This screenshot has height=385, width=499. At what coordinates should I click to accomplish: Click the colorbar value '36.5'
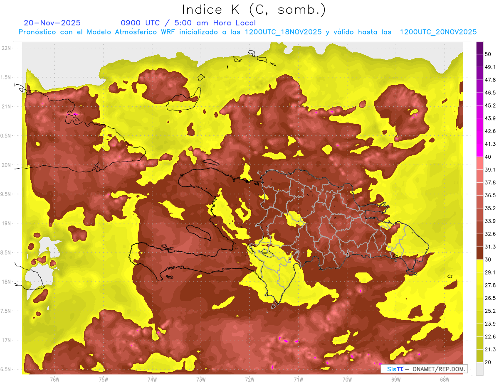click(490, 195)
